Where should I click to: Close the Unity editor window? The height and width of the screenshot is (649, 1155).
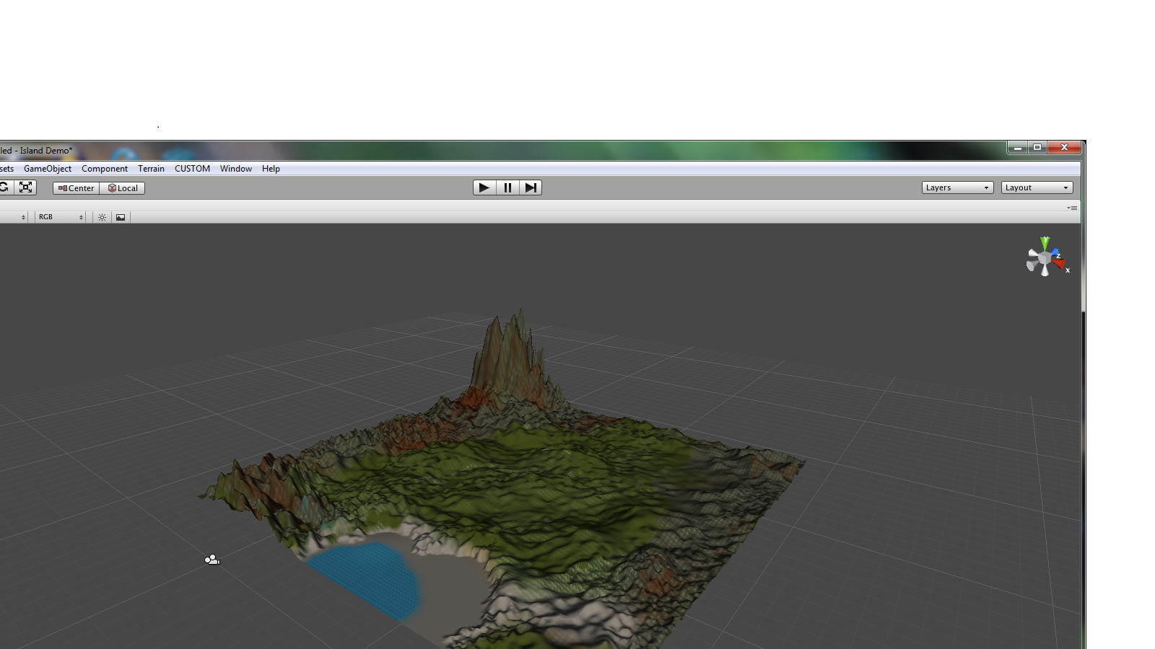point(1064,148)
